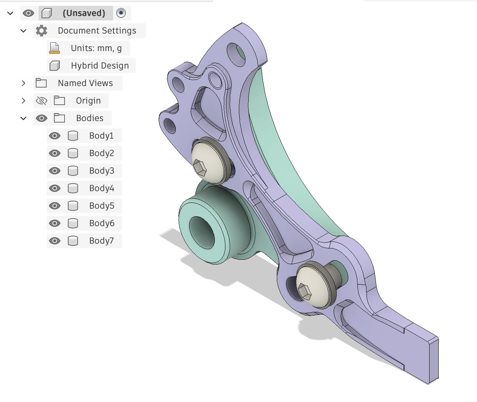Click the Units: mm, g label
Viewport: 477px width, 402px height.
coord(96,48)
